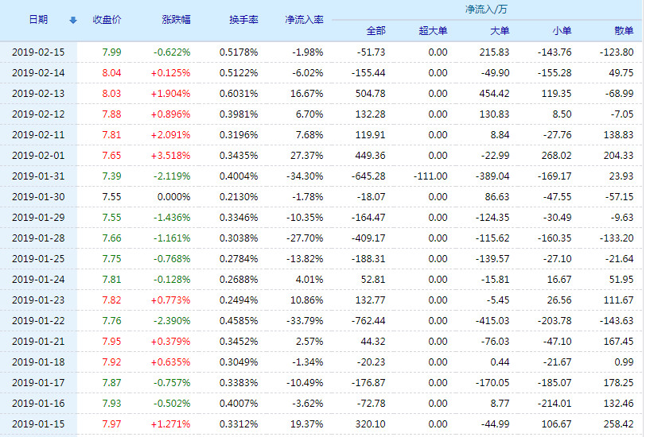The width and height of the screenshot is (646, 437).
Task: Click the 2019-01-31 date cell
Action: click(x=38, y=176)
